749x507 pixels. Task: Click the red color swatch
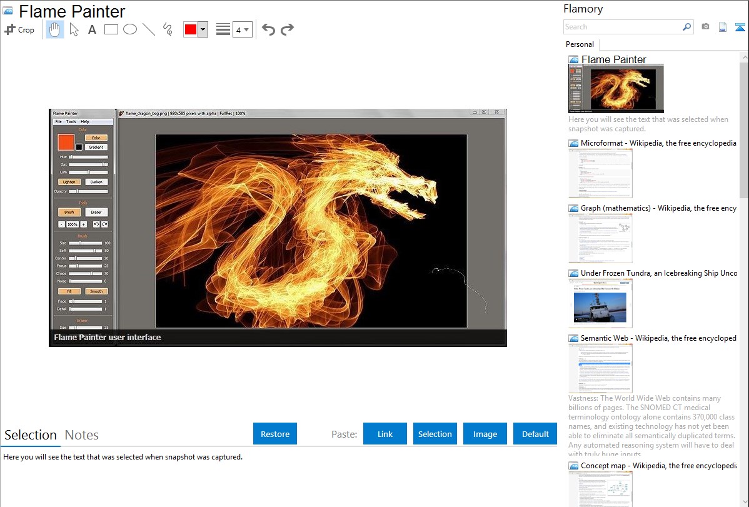(x=191, y=29)
